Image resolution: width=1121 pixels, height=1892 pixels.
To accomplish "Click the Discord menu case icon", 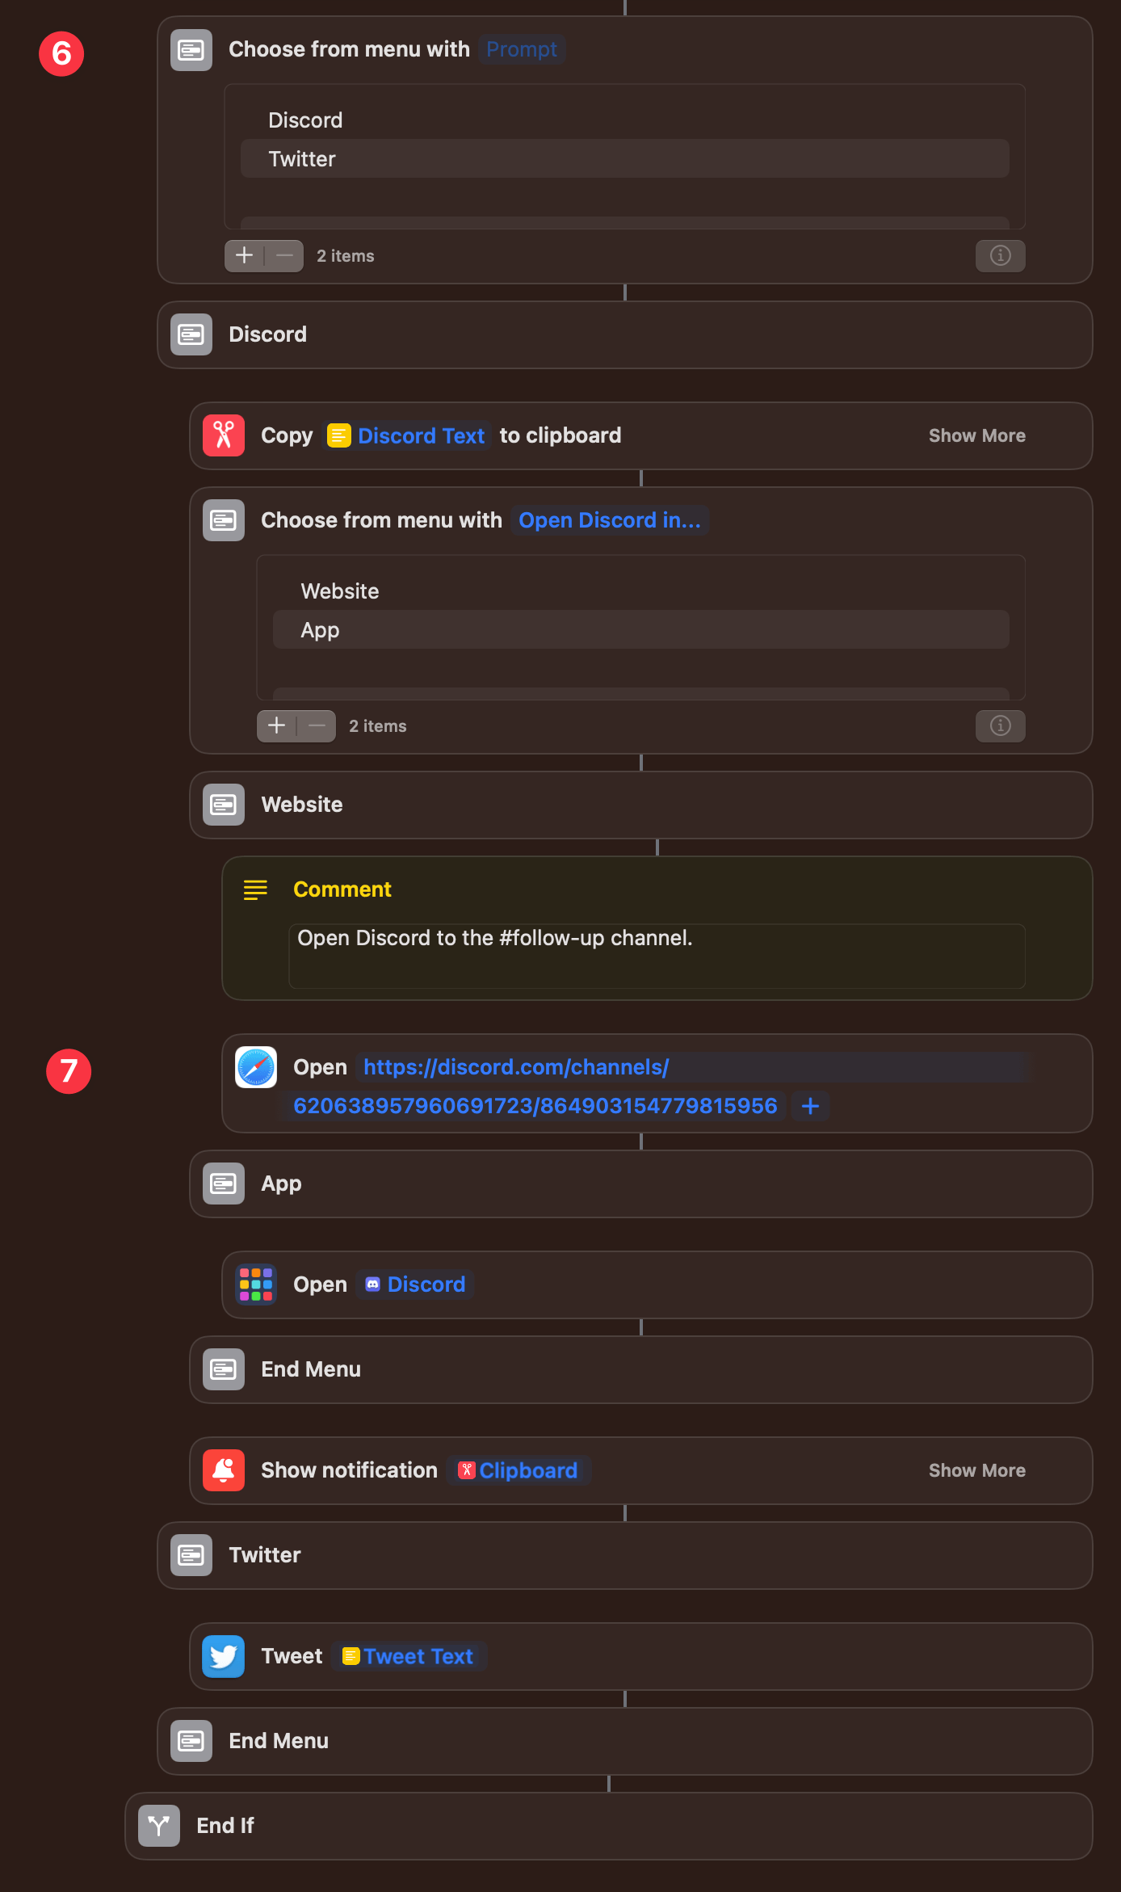I will point(191,334).
